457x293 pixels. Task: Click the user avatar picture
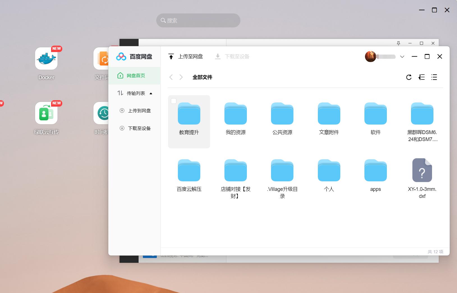370,56
